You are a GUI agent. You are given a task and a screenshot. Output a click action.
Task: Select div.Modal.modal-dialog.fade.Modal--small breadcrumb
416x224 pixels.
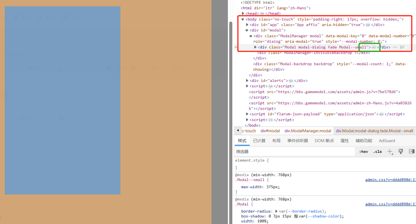(x=374, y=131)
